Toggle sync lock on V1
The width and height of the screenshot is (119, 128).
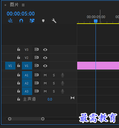point(37,66)
